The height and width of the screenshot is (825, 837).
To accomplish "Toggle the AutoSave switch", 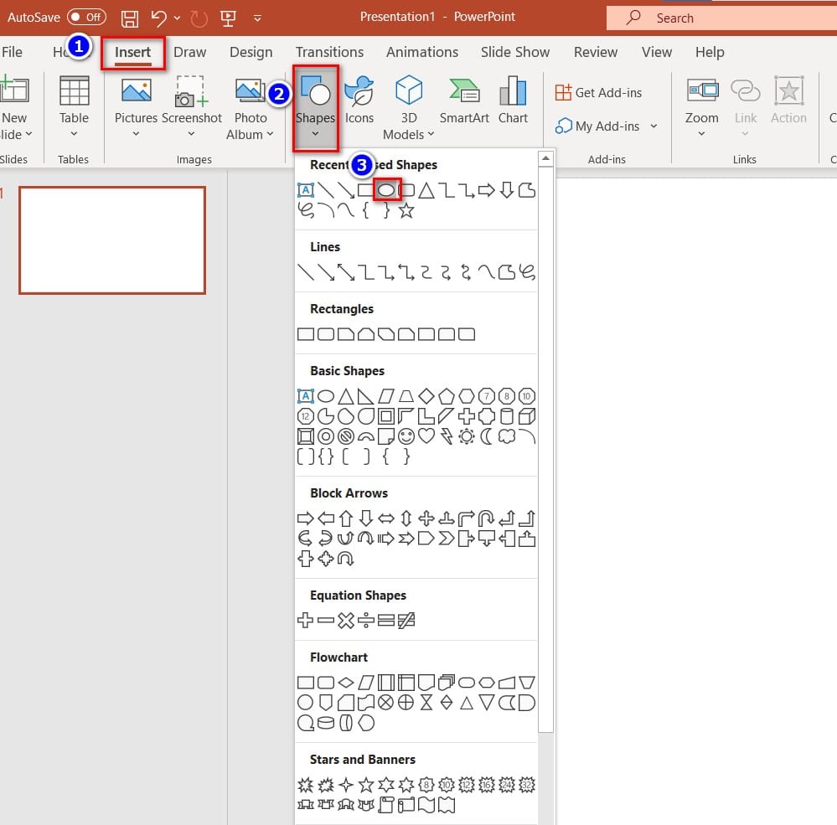I will pyautogui.click(x=86, y=17).
